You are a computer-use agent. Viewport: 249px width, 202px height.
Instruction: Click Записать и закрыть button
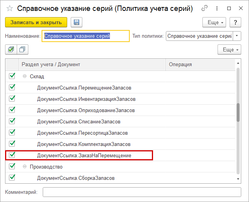36,23
